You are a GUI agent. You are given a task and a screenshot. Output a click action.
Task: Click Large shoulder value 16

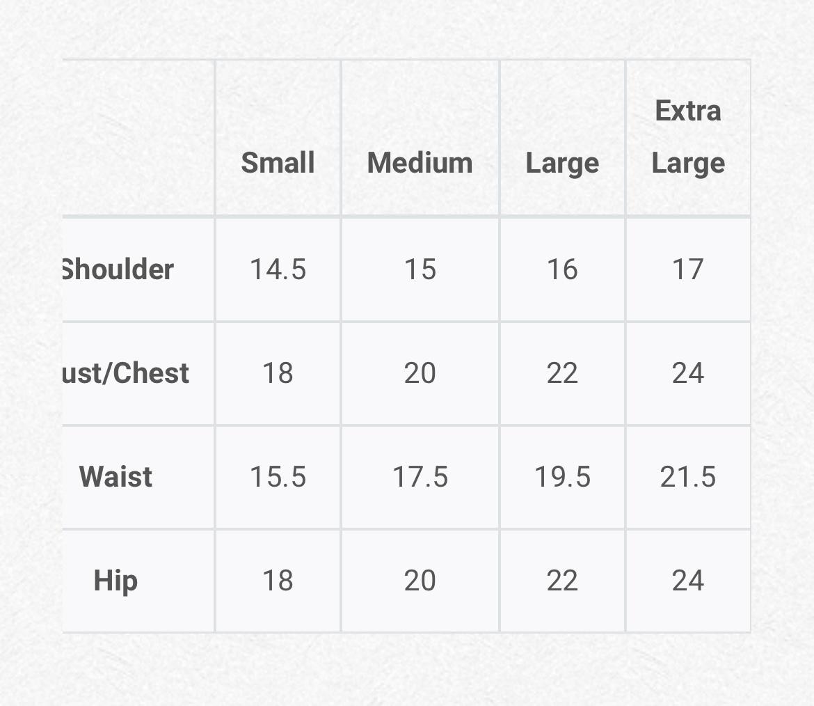tap(562, 269)
